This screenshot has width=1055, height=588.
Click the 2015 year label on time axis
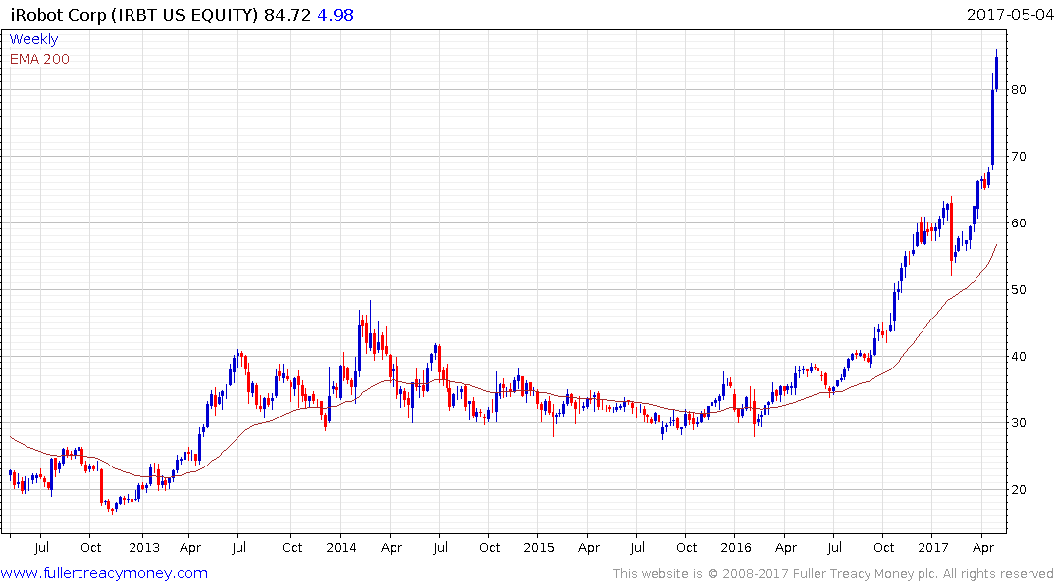click(538, 547)
